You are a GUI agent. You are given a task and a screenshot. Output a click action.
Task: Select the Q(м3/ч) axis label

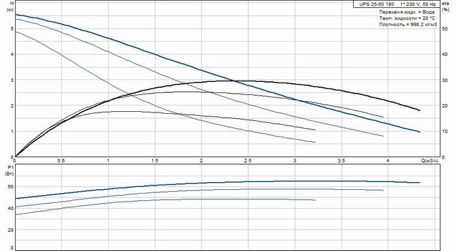tap(429, 161)
